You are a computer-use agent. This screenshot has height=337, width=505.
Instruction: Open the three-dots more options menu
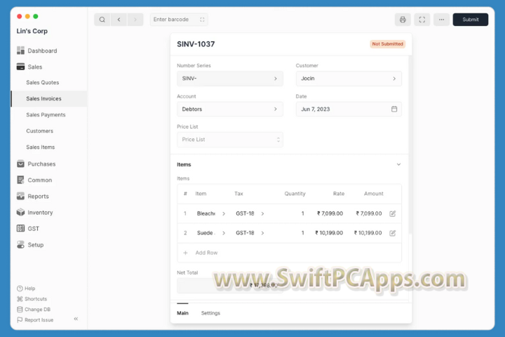441,20
